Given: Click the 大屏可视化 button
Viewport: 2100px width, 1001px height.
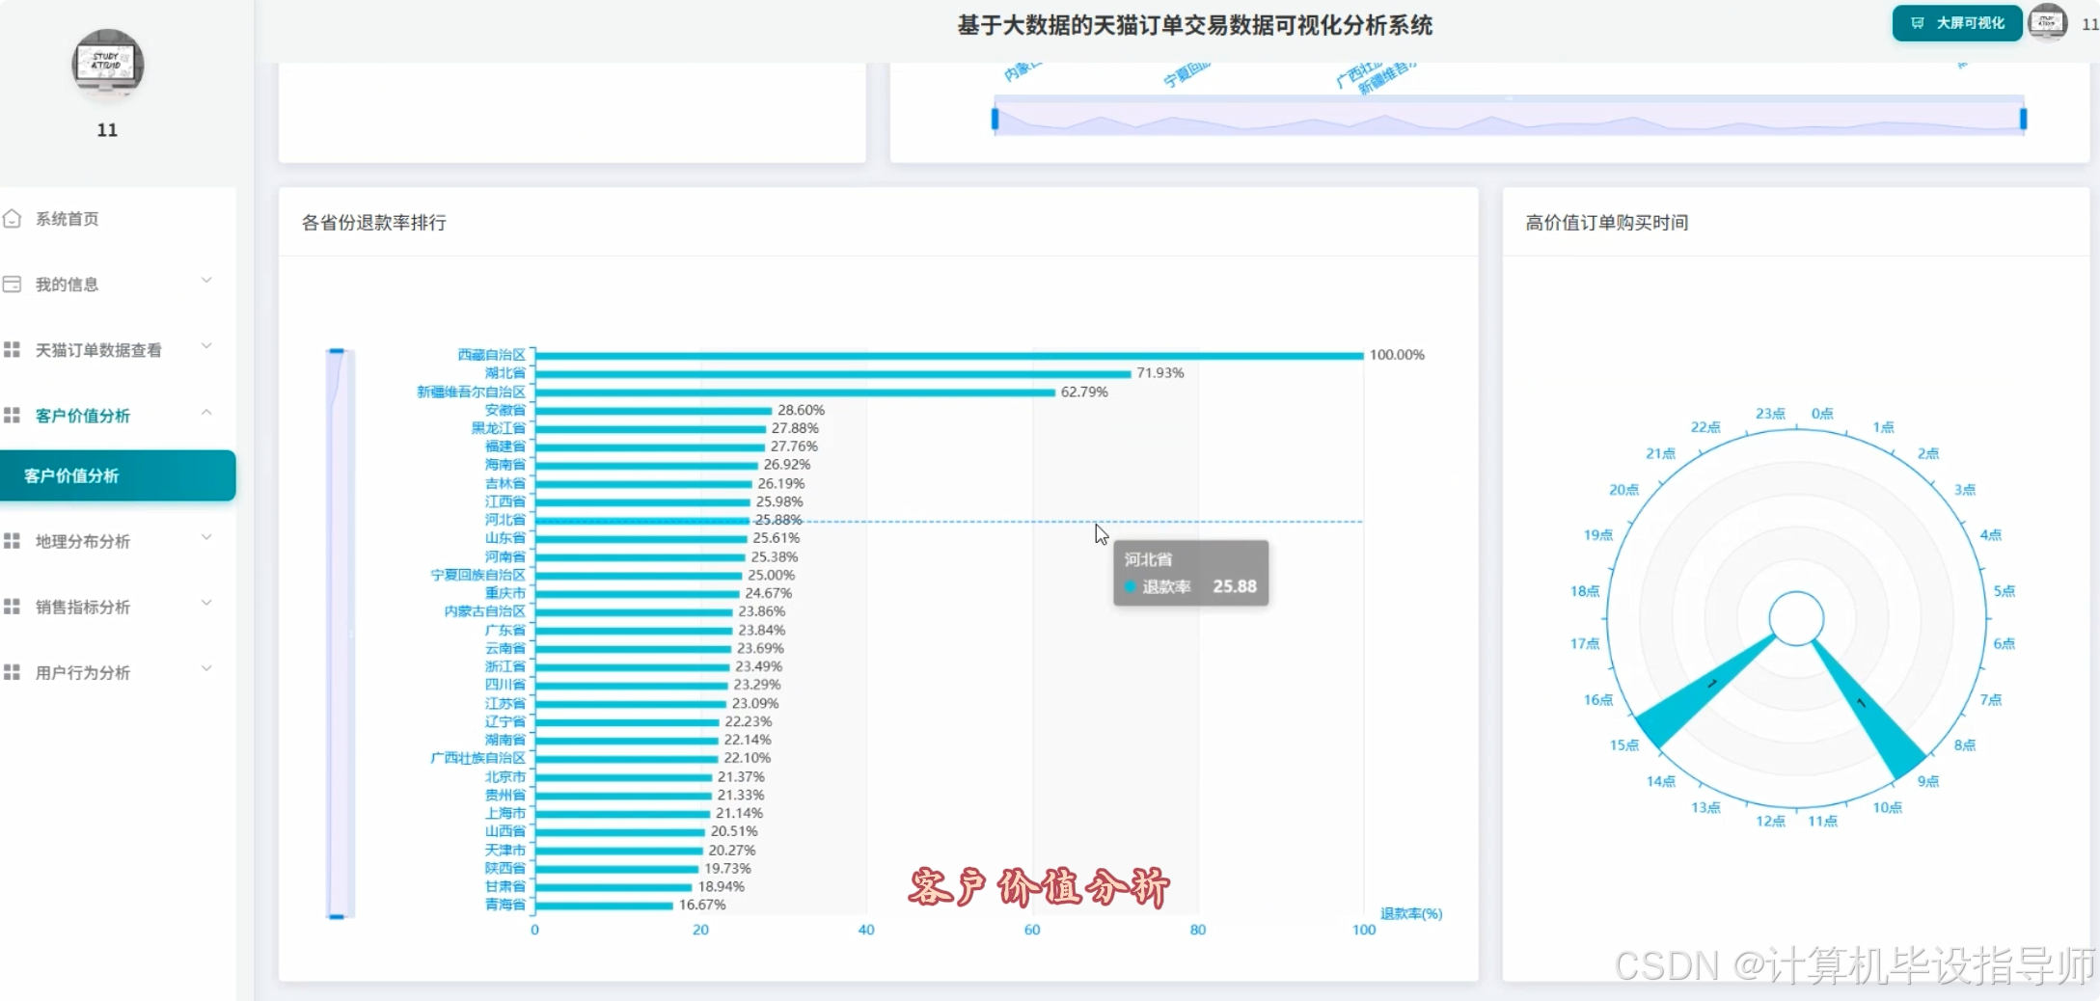Looking at the screenshot, I should point(1957,23).
